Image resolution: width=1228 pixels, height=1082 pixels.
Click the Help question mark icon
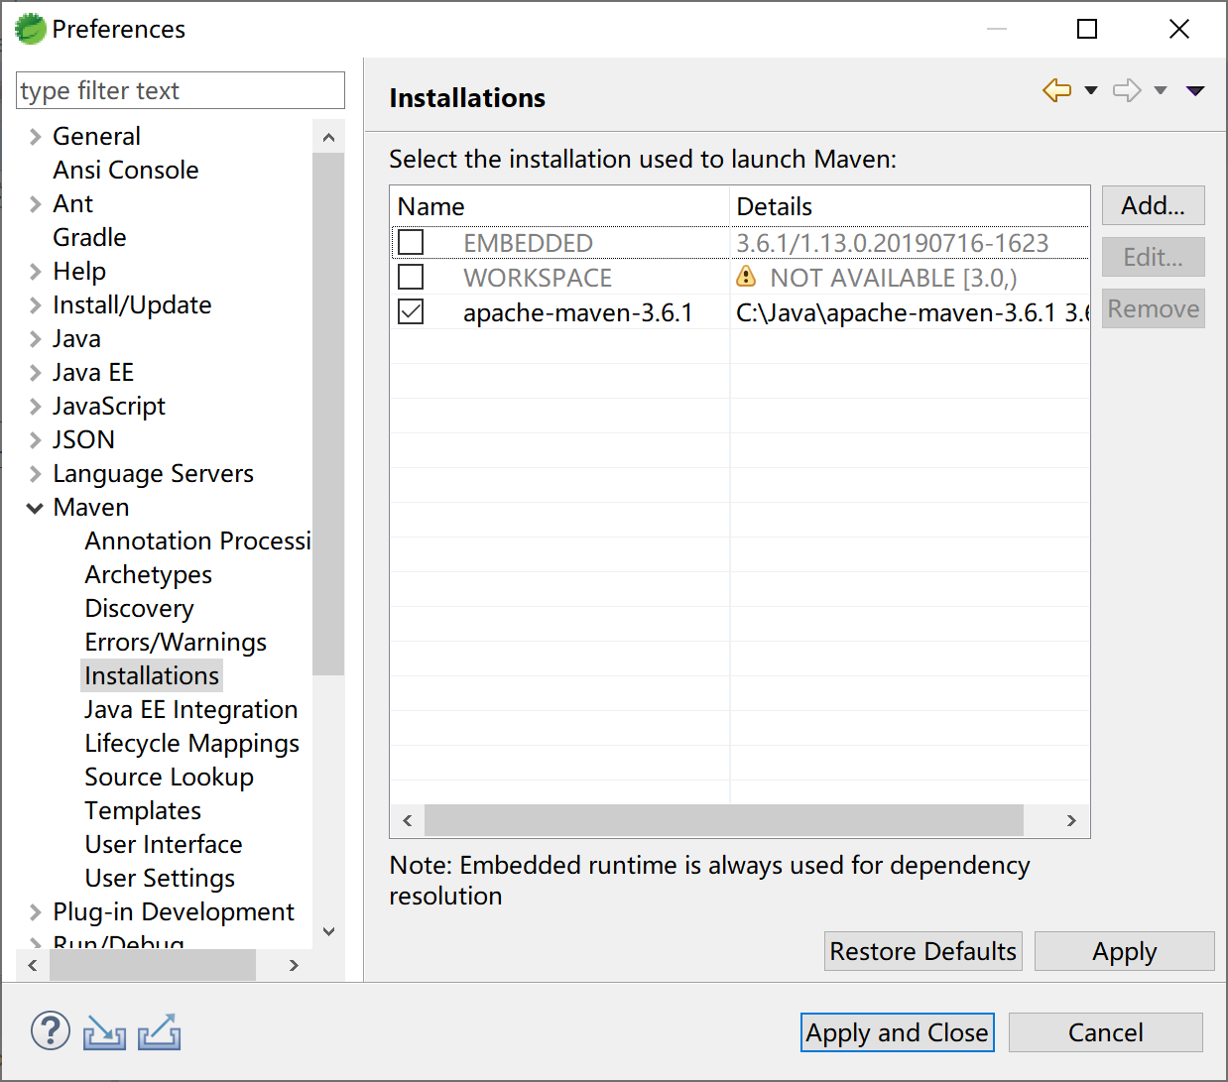pos(50,1031)
